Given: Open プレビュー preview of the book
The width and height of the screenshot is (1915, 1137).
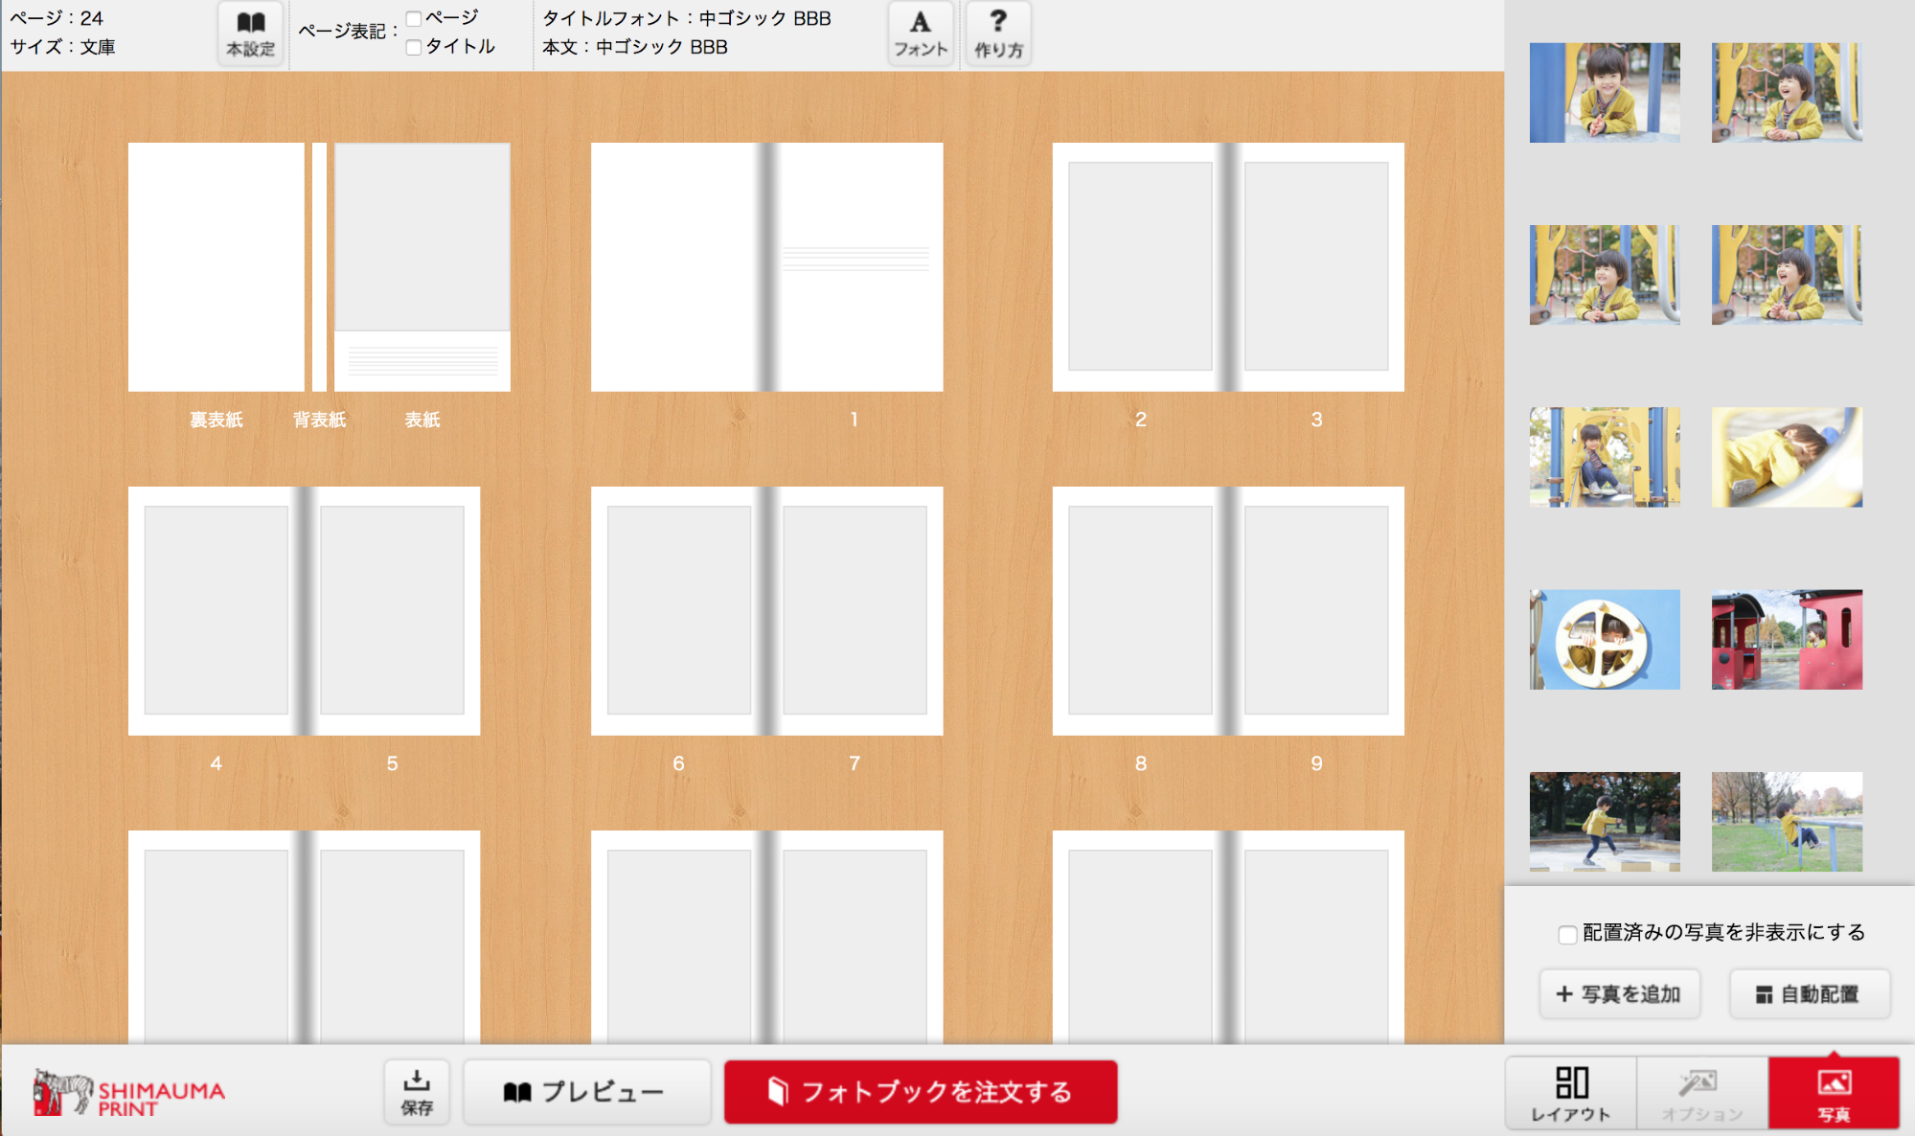Looking at the screenshot, I should pos(586,1092).
